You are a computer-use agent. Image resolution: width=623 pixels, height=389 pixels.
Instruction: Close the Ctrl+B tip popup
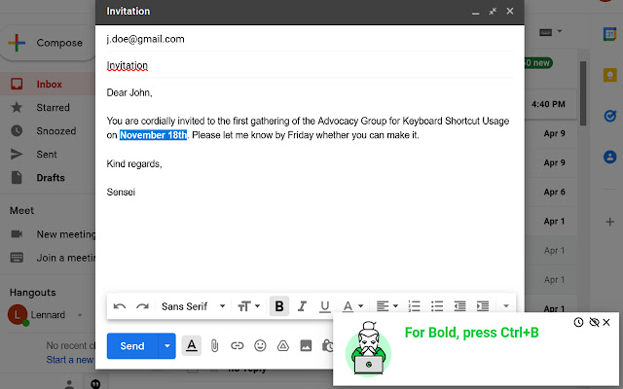click(x=606, y=322)
